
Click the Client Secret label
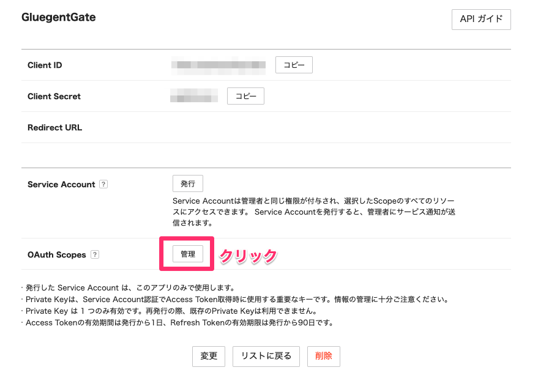[54, 97]
